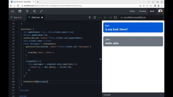Image resolution: width=173 pixels, height=97 pixels.
Task: Click the unsaved dot on chat.vue tab
Action: coord(42,17)
